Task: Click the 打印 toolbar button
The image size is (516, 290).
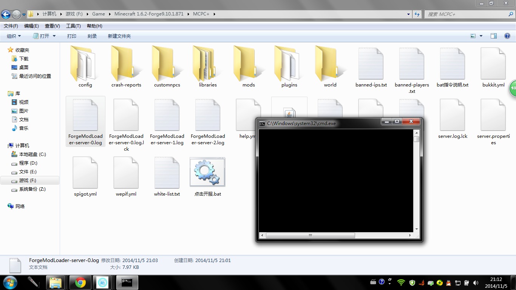Action: 72,36
